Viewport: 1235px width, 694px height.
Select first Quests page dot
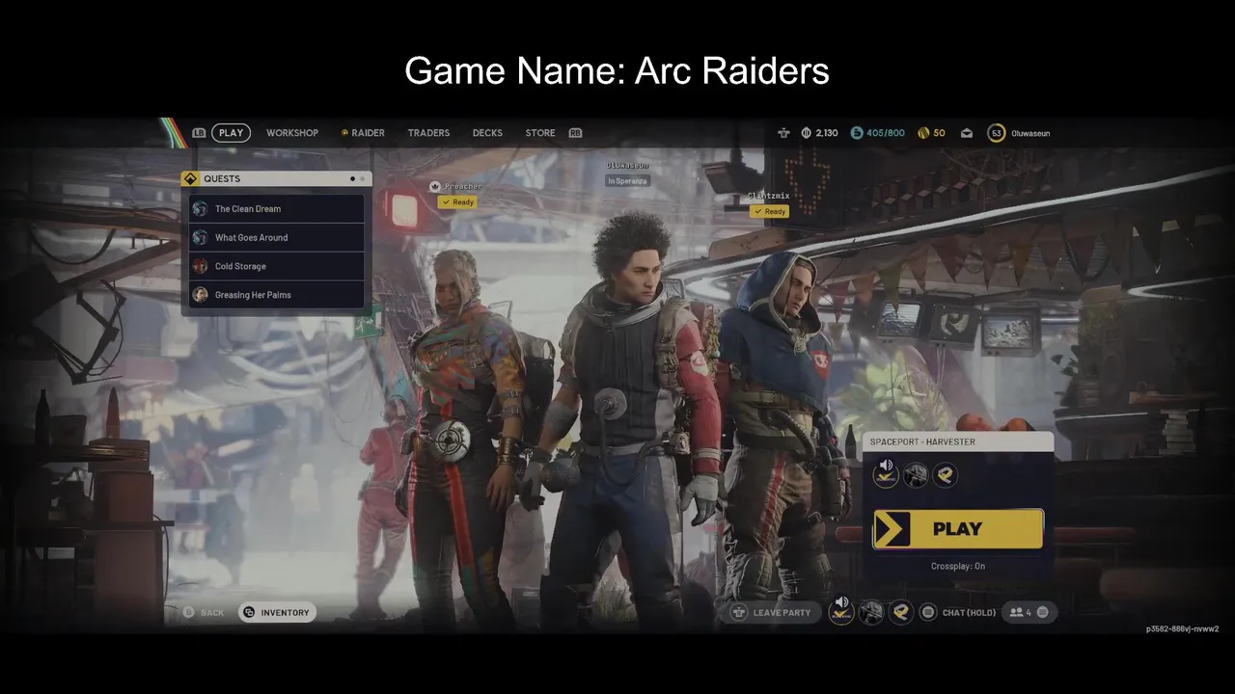tap(352, 178)
